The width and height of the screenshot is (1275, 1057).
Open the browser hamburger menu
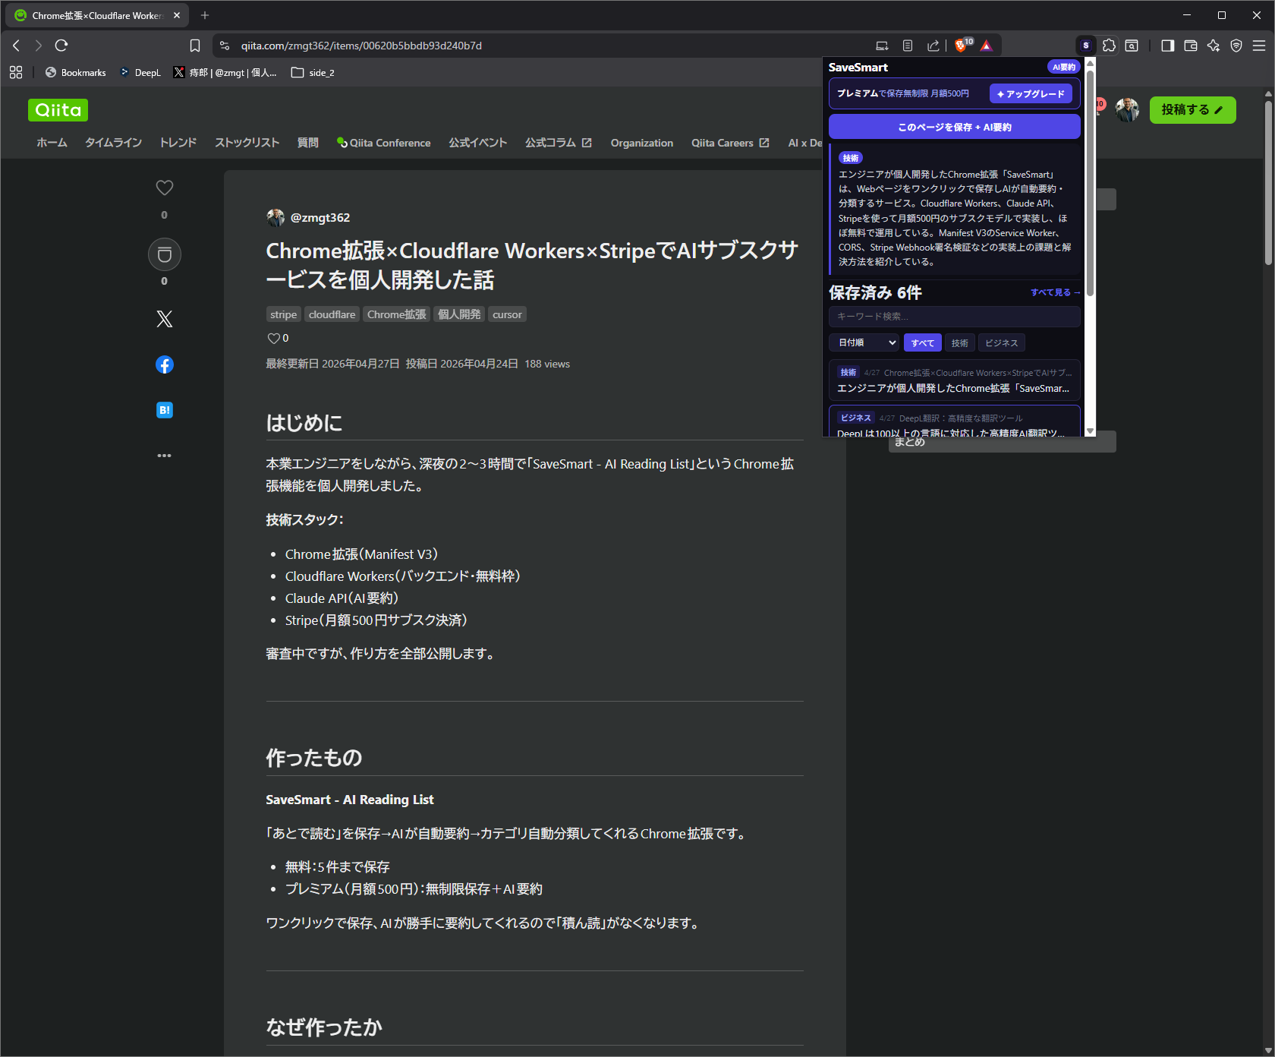click(1259, 46)
